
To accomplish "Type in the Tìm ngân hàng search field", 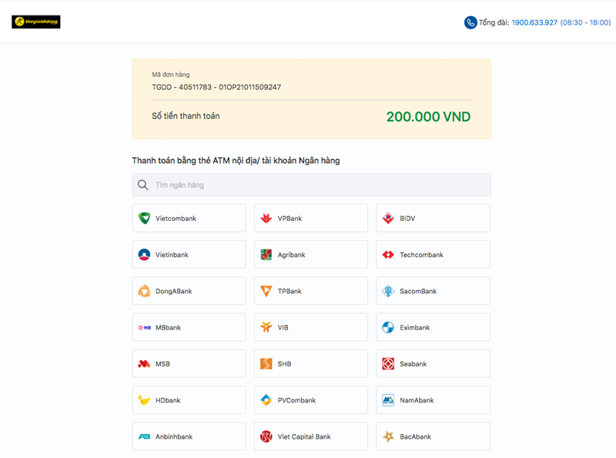I will tap(316, 185).
